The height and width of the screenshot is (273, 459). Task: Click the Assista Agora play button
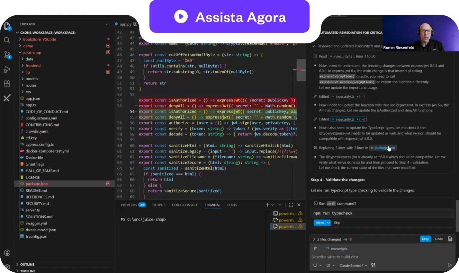181,17
